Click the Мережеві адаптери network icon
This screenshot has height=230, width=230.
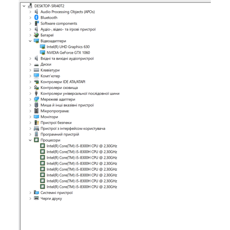(x=36, y=99)
